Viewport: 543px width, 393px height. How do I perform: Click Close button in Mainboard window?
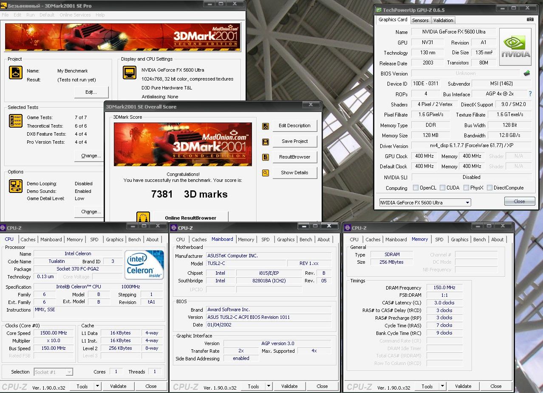322,386
